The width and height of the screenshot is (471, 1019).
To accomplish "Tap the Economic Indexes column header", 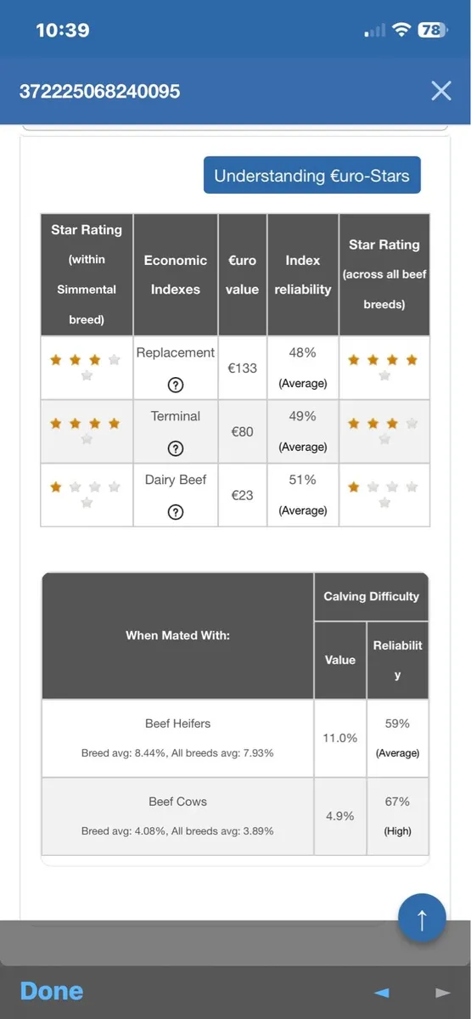I will click(176, 274).
